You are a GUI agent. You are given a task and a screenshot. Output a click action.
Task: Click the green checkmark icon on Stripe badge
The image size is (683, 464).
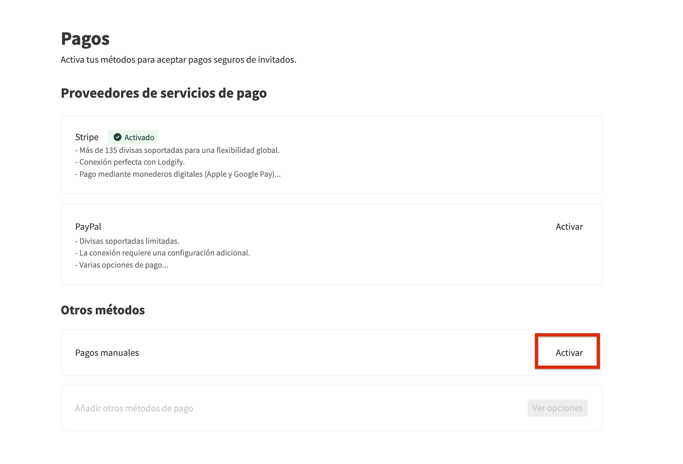117,137
